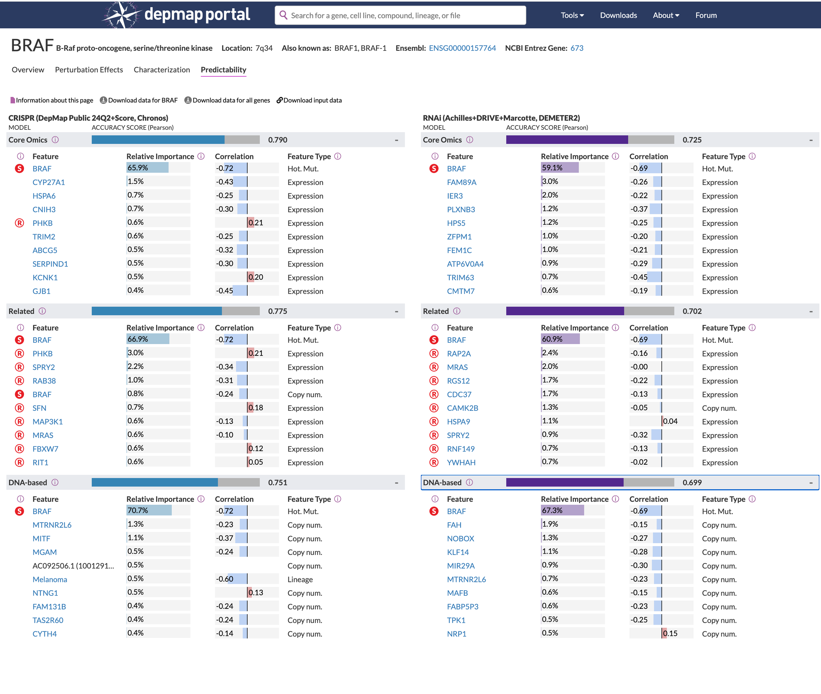Screen dimensions: 821x694
Task: Open the CYP27A1 feature link
Action: [49, 182]
